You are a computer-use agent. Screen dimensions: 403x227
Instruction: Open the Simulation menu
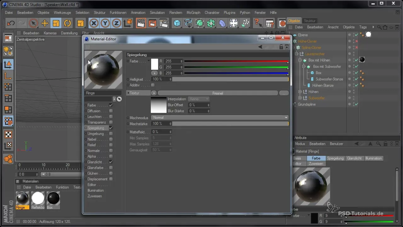pyautogui.click(x=157, y=13)
